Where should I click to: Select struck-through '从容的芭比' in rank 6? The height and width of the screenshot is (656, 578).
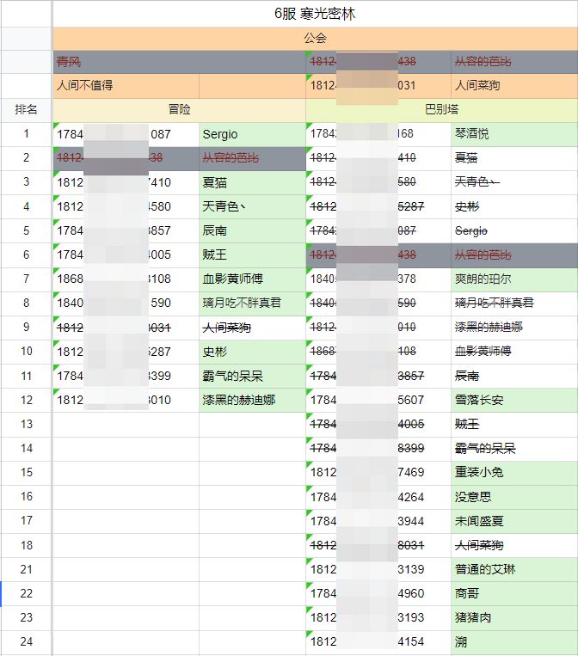(x=514, y=254)
